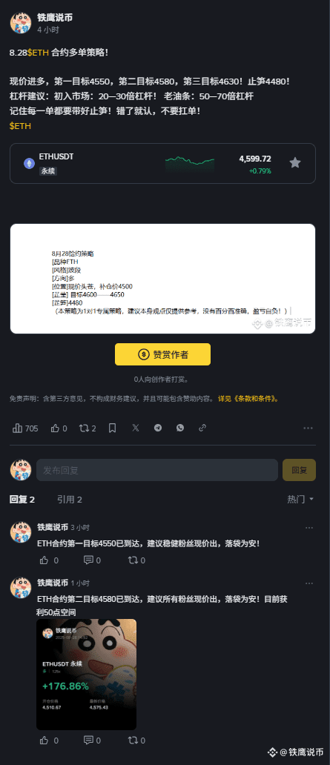
Task: Copy the post link icon
Action: (x=202, y=428)
